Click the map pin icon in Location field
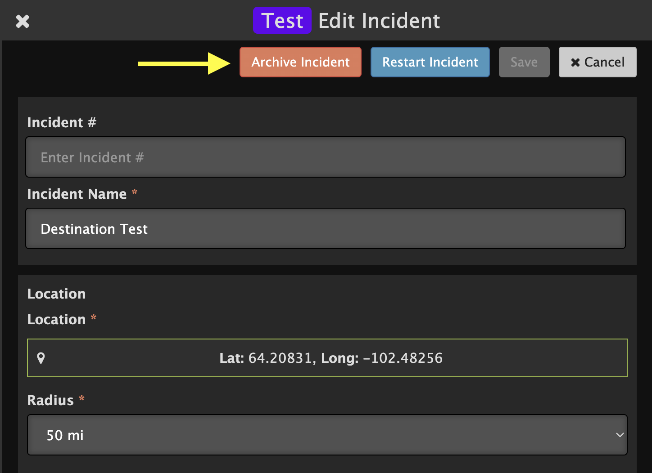 pos(41,358)
